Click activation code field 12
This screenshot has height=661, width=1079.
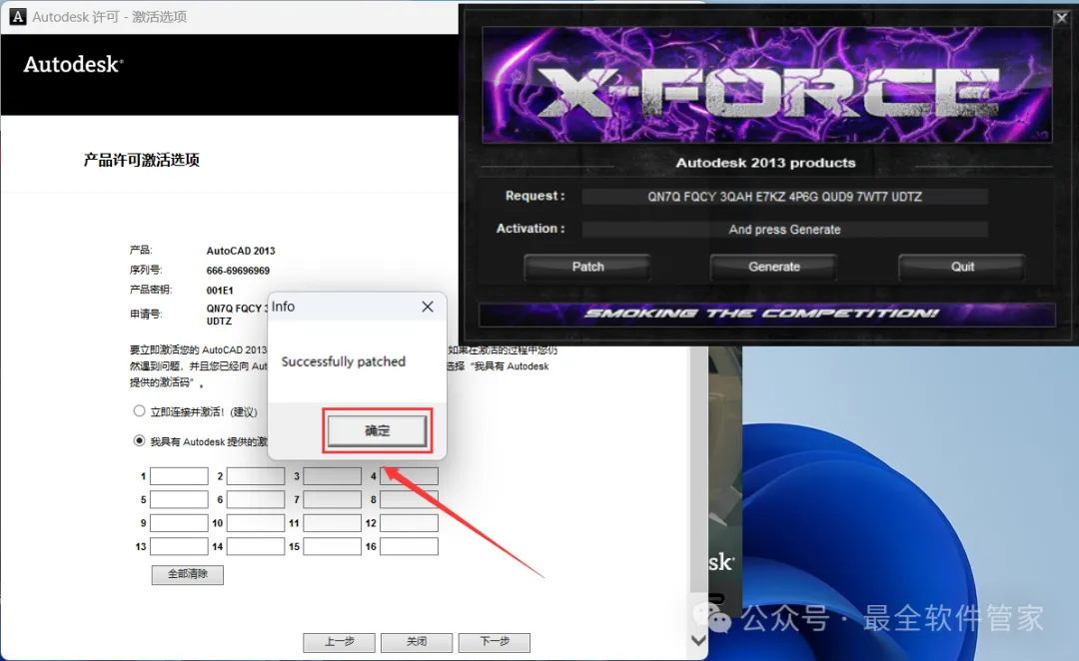point(409,523)
